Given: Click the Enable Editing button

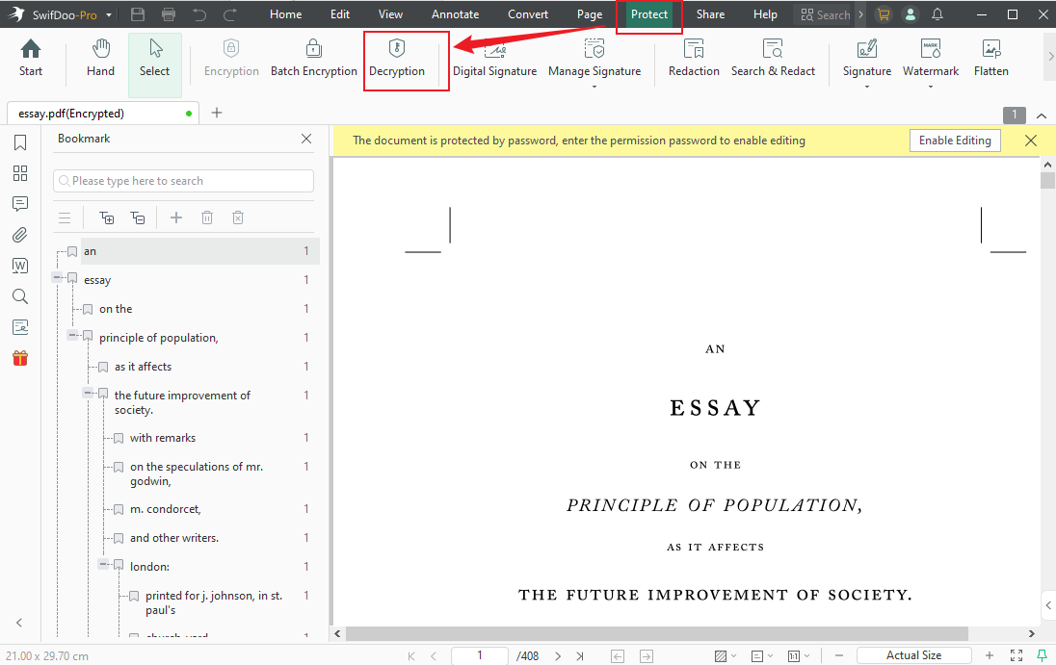Looking at the screenshot, I should (x=955, y=141).
